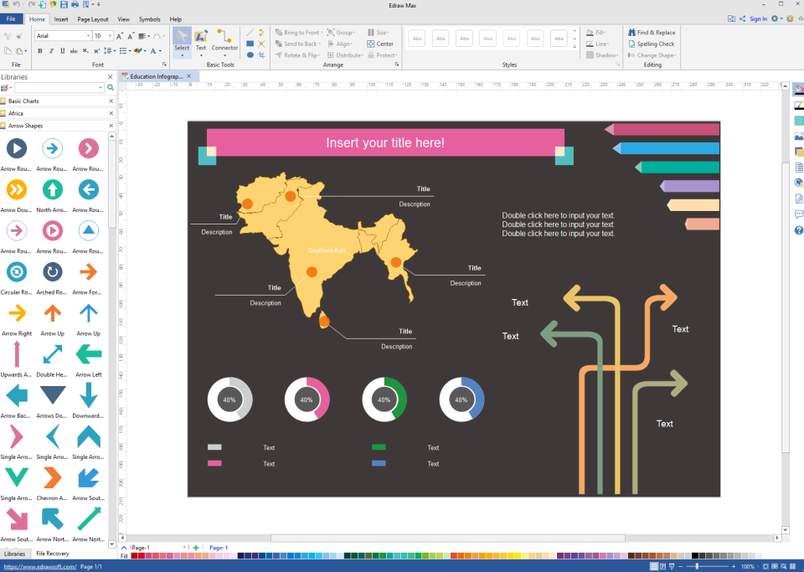
Task: Open the Education Infographic document tab
Action: tap(157, 76)
